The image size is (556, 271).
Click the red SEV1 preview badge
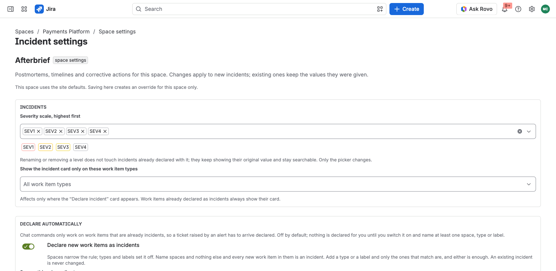pyautogui.click(x=28, y=147)
